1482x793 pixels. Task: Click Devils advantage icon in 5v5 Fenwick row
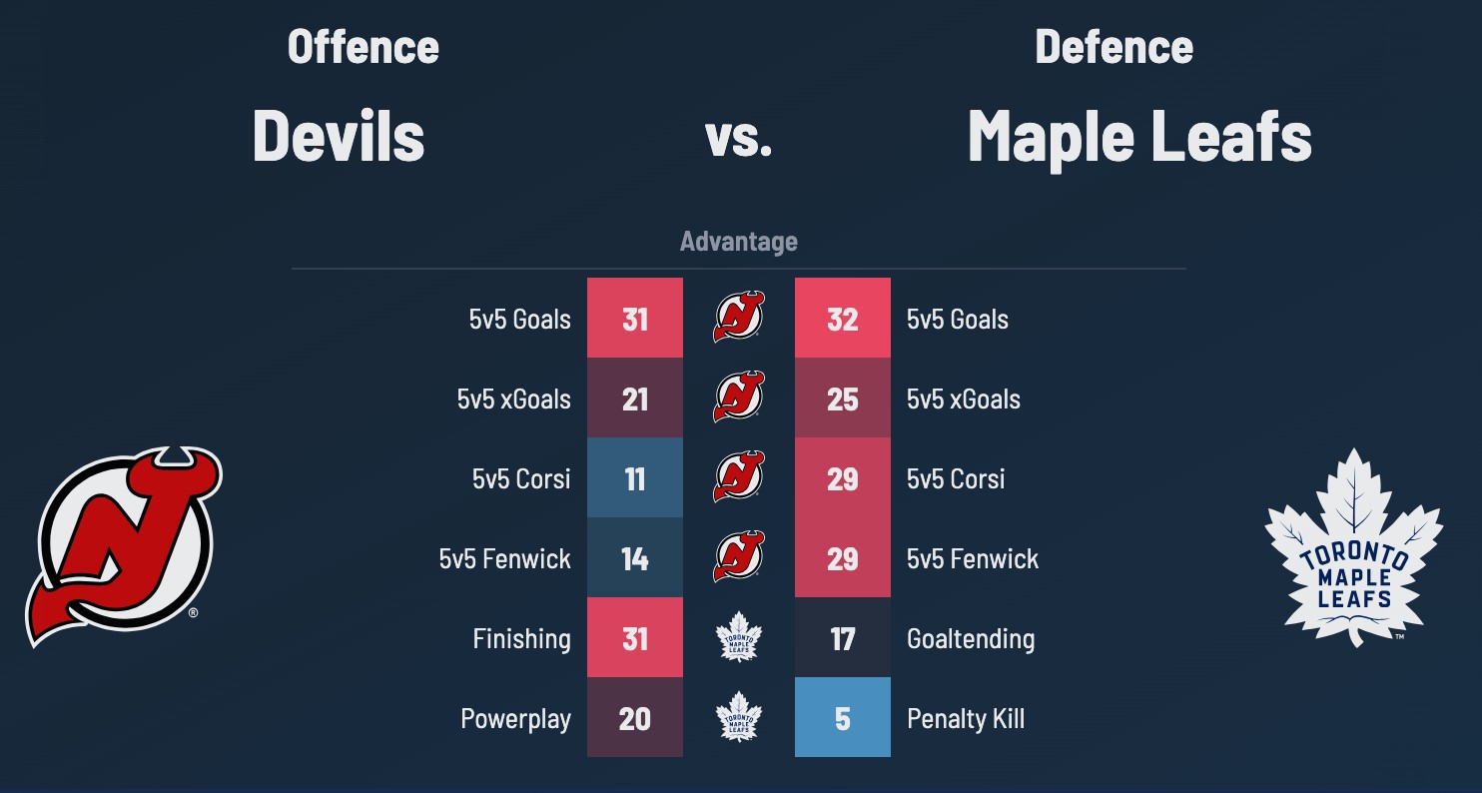pyautogui.click(x=739, y=557)
